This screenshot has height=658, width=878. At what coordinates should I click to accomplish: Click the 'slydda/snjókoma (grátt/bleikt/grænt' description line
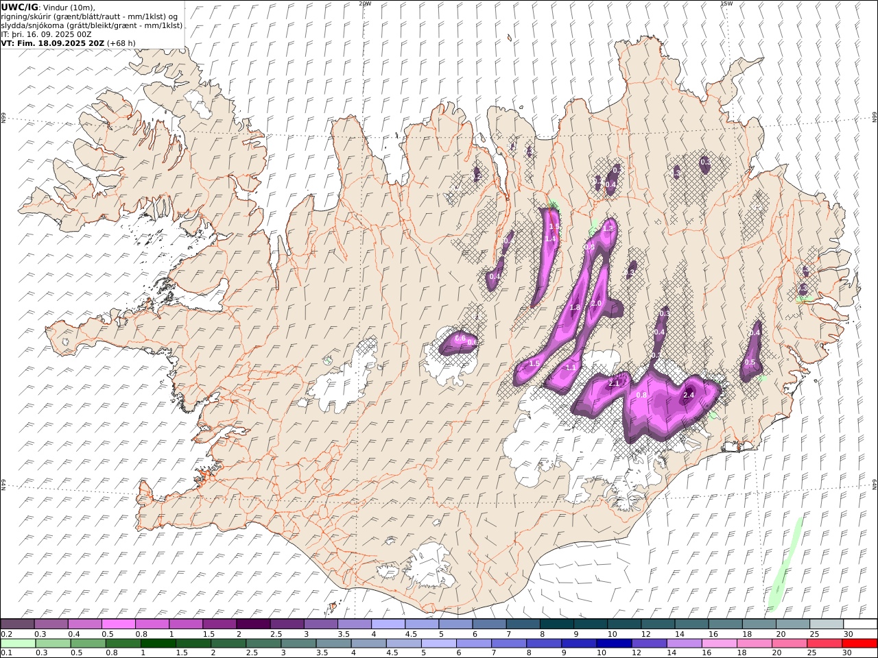pyautogui.click(x=92, y=25)
